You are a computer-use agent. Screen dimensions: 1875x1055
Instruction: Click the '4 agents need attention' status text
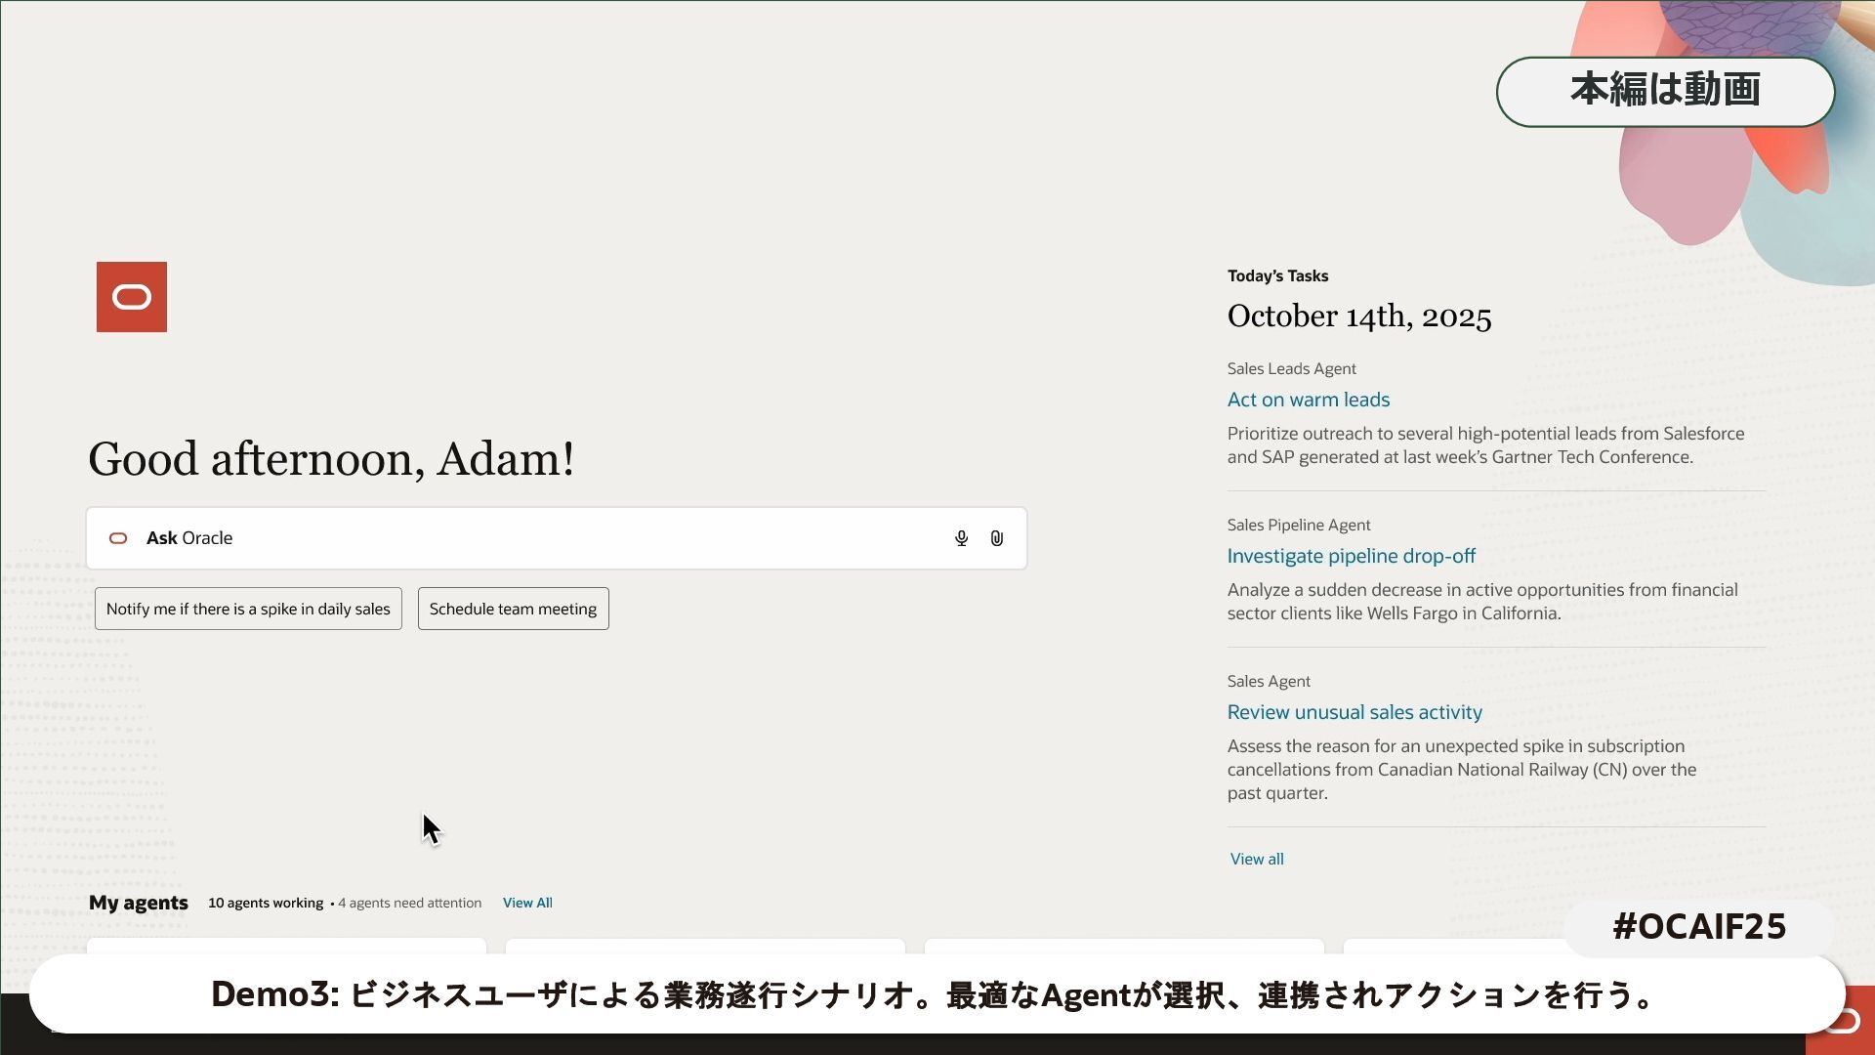coord(409,903)
